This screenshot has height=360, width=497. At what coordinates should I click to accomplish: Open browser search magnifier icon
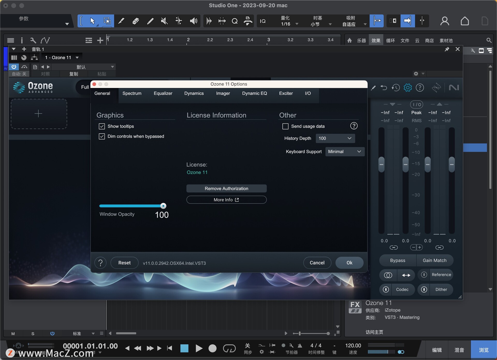point(489,40)
